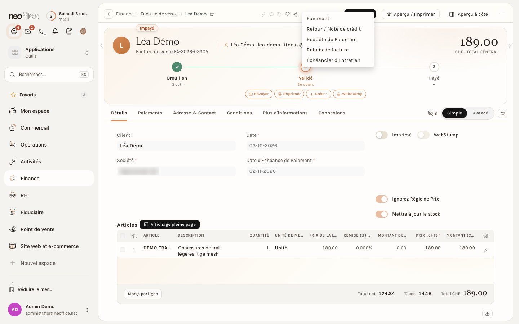The height and width of the screenshot is (324, 519).
Task: Open the Client field Léa Démo
Action: click(176, 146)
